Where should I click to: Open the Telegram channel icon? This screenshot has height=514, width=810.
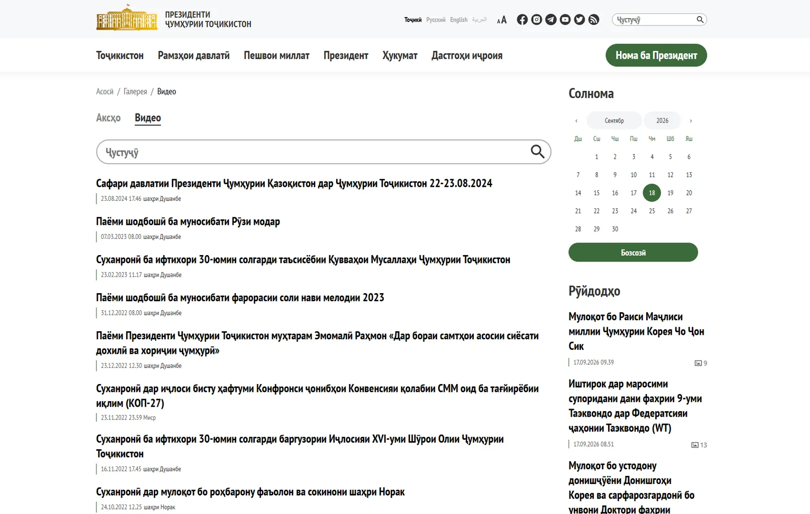551,20
